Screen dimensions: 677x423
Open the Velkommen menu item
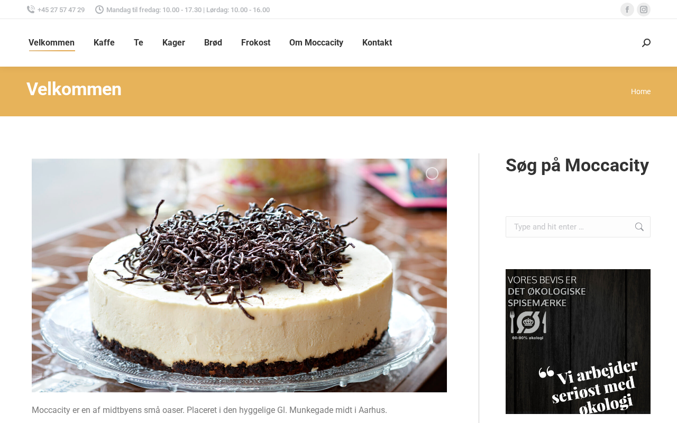pyautogui.click(x=52, y=43)
